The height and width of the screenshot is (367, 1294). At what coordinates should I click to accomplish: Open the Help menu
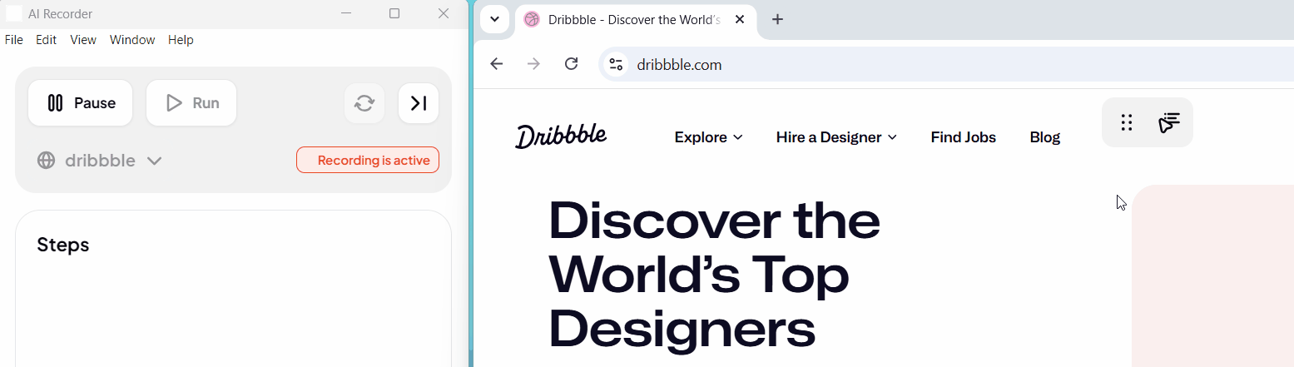(x=181, y=40)
